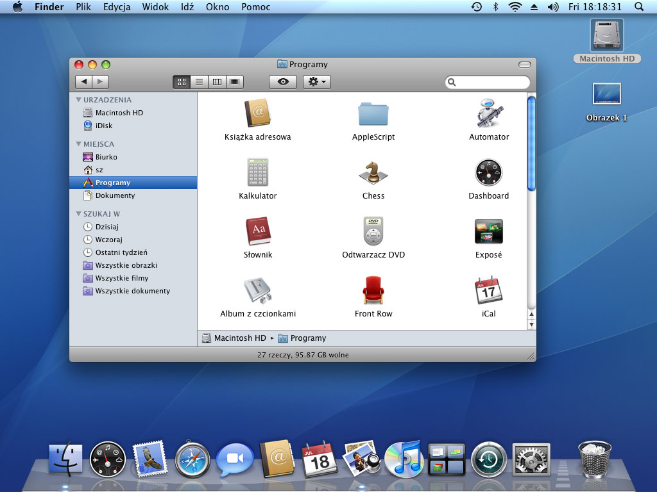
Task: Open iChat from the Dock
Action: (x=235, y=459)
